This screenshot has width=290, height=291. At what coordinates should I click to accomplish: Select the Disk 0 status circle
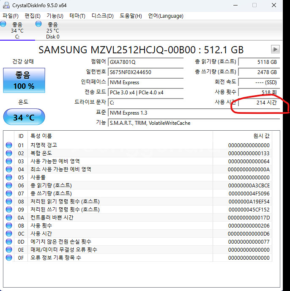(x=38, y=24)
